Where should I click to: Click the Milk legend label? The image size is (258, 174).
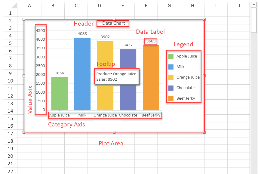(x=180, y=67)
